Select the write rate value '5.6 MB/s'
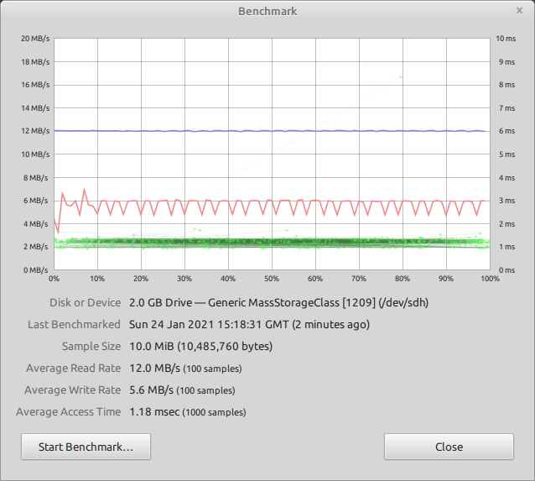The width and height of the screenshot is (535, 481). click(151, 390)
